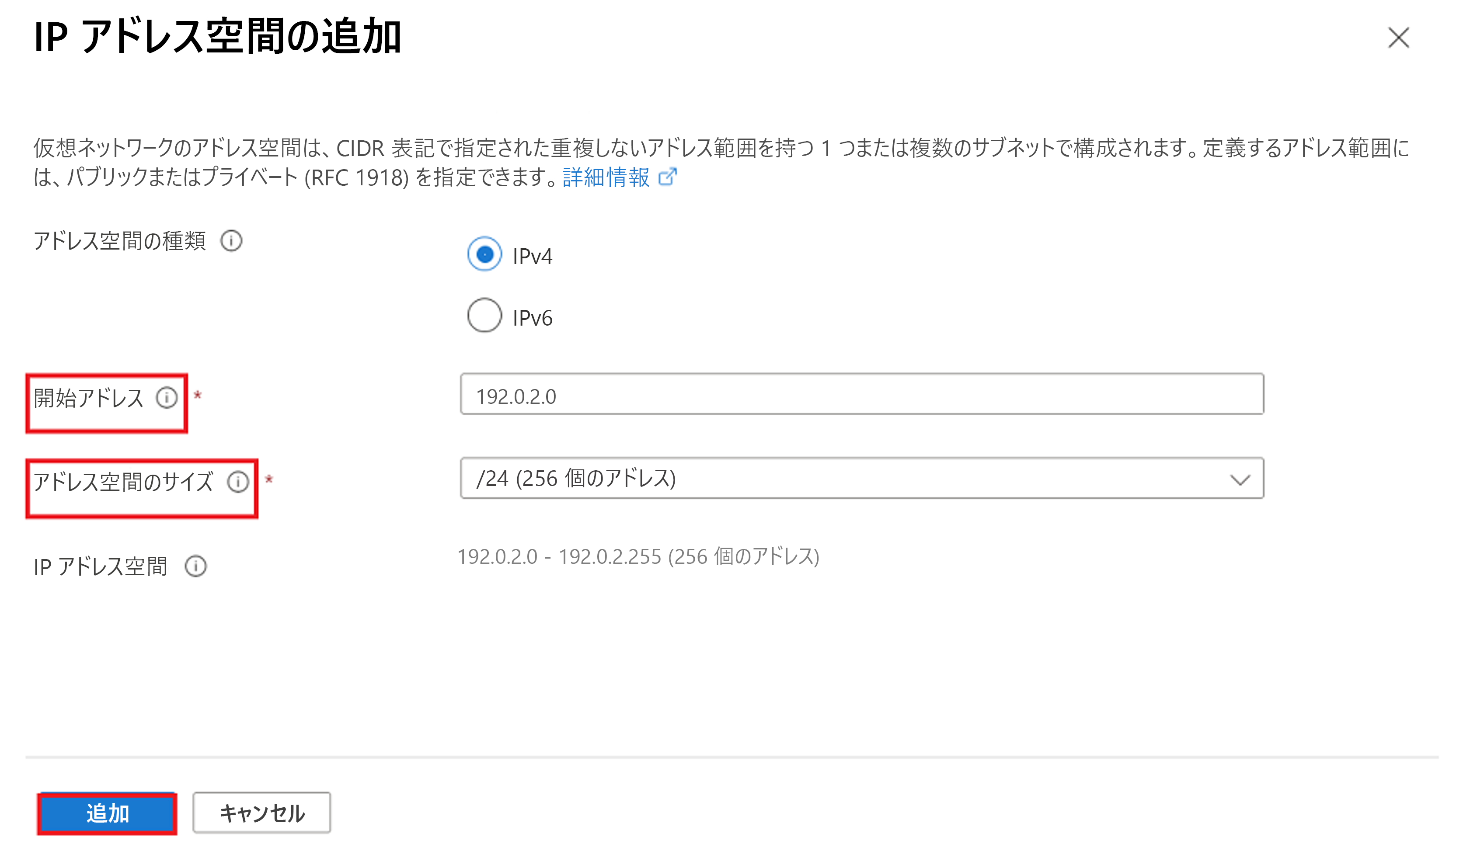Image resolution: width=1484 pixels, height=858 pixels.
Task: Open the 詳細情報 link
Action: click(x=606, y=177)
